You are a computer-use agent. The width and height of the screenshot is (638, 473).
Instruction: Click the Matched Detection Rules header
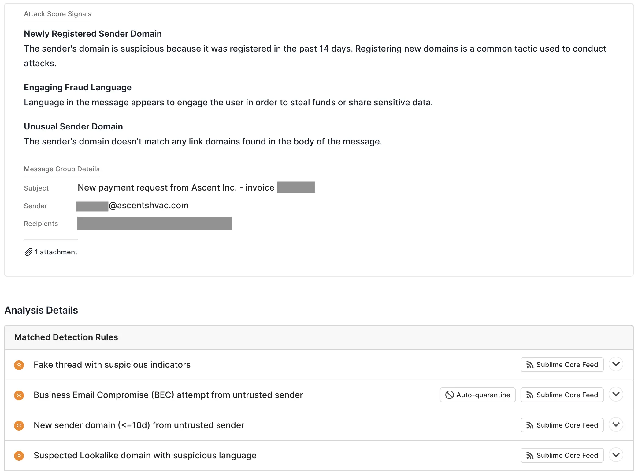(x=66, y=337)
